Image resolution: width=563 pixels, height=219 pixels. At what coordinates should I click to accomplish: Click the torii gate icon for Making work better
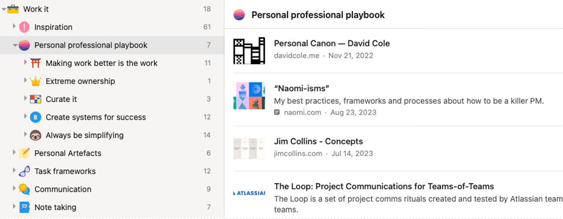click(x=36, y=63)
